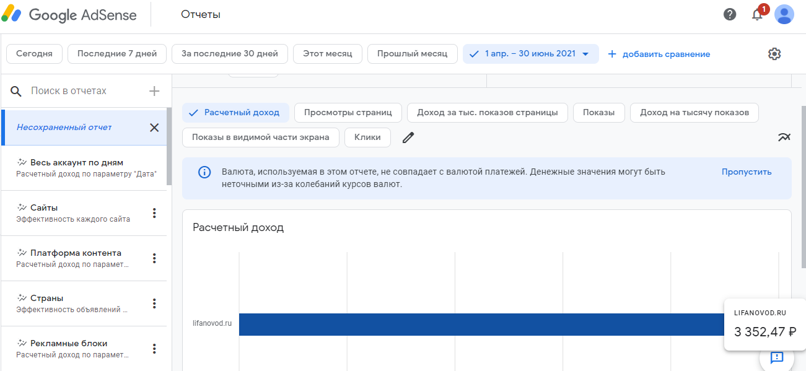
Task: Click the sidebar vertical scrollbar
Action: 169,147
